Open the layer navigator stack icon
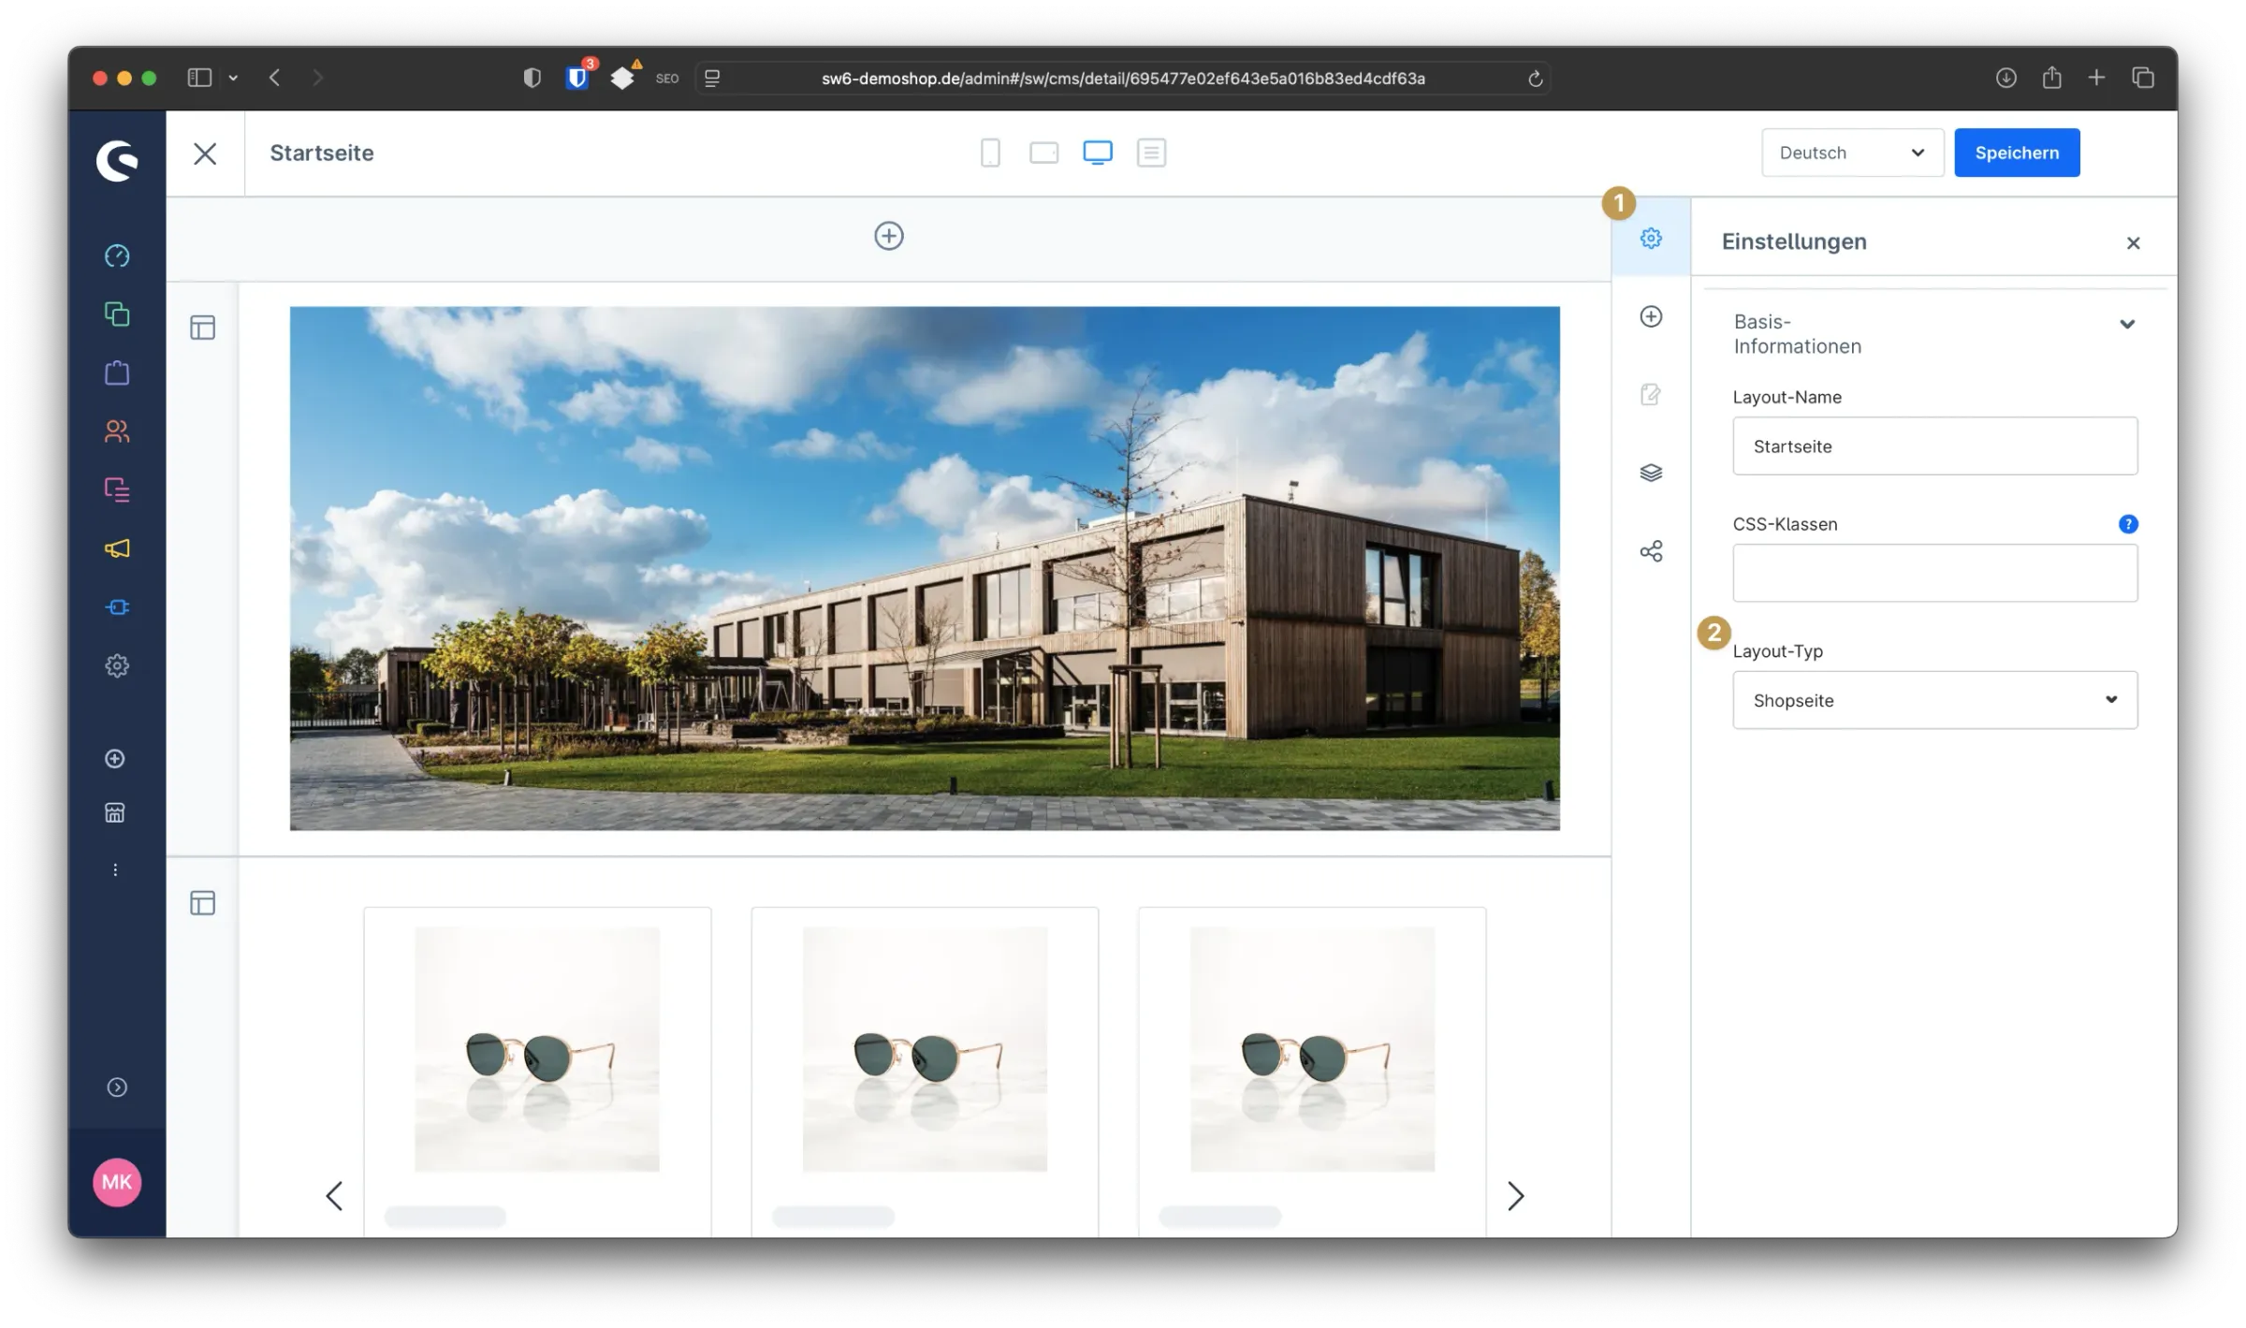The width and height of the screenshot is (2246, 1328). 1651,473
